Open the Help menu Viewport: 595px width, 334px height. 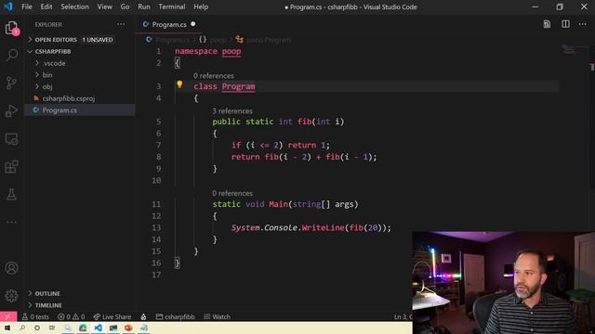201,6
